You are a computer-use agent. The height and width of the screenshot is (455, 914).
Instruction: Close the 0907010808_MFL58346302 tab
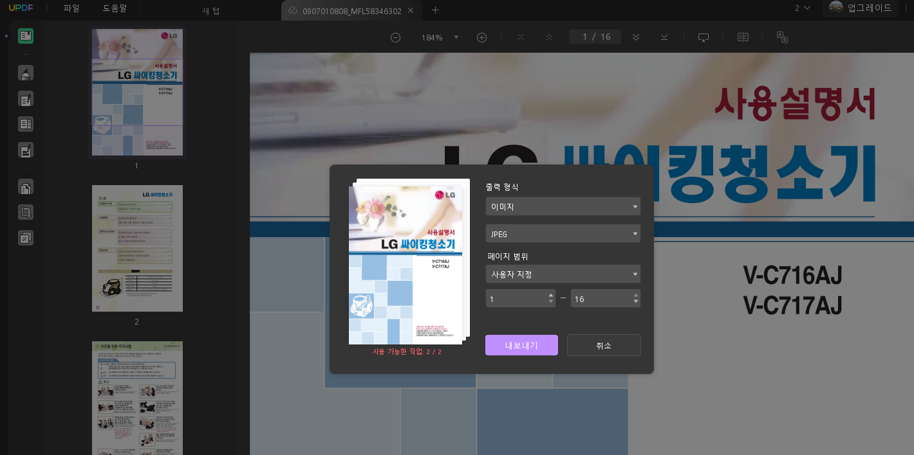[x=411, y=10]
